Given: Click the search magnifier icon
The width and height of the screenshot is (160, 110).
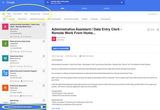Looking at the screenshot, I should 48,2.
